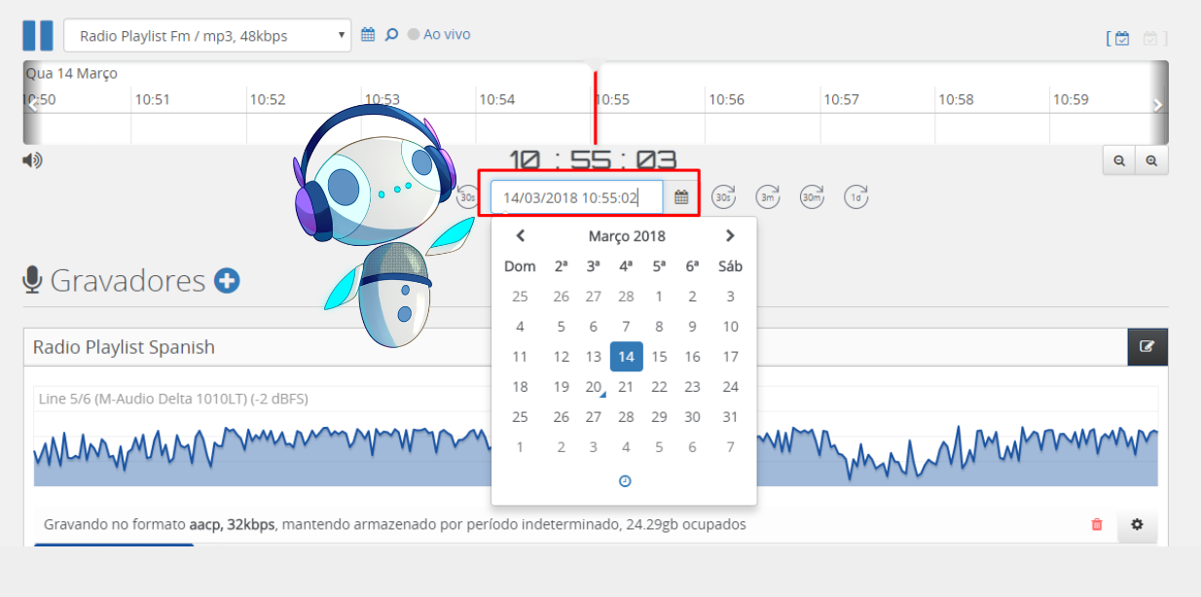Click the 10:57 mark on the timeline
Screen dimensions: 1201x597
pyautogui.click(x=841, y=99)
